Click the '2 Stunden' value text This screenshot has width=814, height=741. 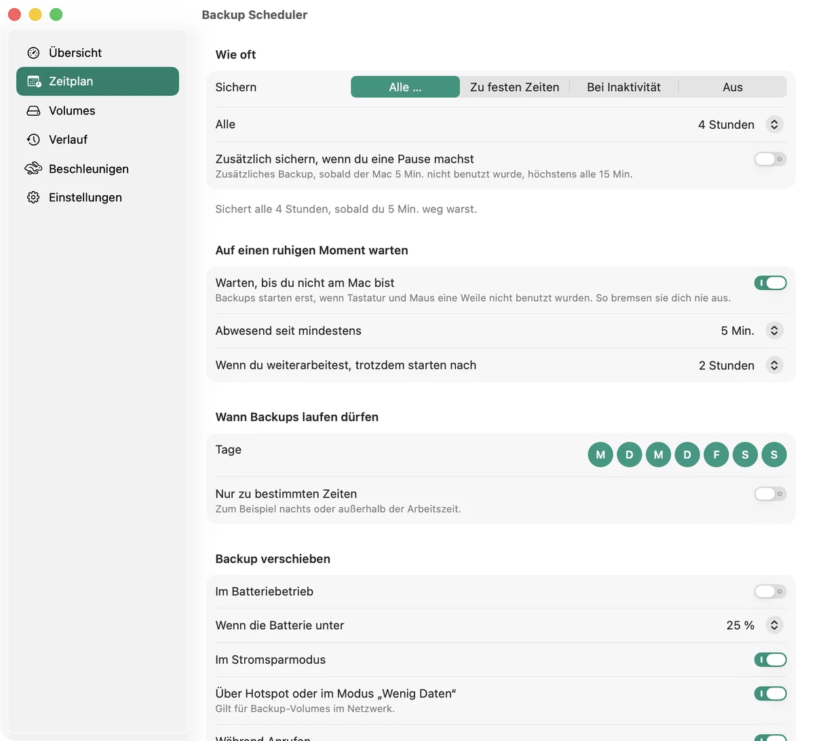[726, 365]
